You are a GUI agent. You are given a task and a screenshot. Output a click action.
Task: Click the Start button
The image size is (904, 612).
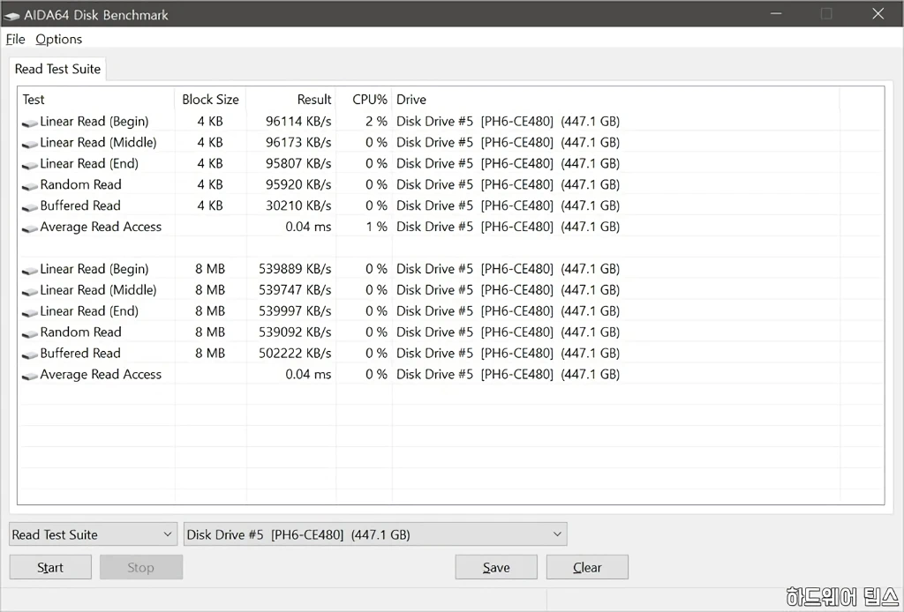coord(50,567)
